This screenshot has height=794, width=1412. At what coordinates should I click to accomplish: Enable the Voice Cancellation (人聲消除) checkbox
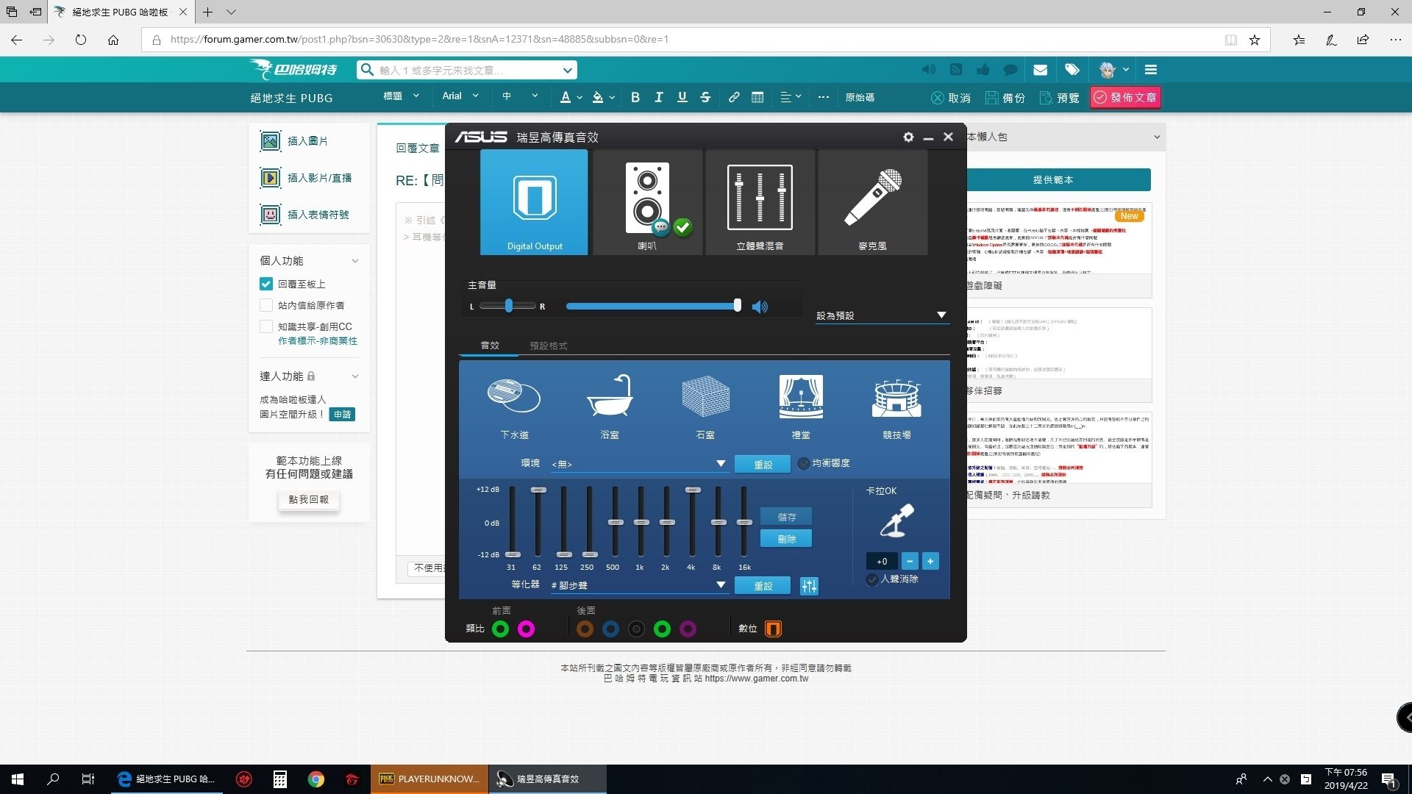coord(872,579)
